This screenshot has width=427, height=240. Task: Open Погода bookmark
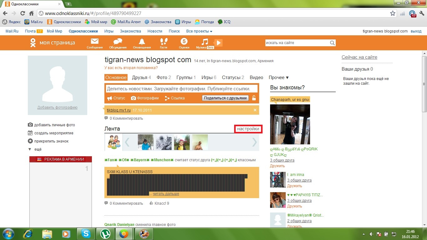tap(204, 22)
